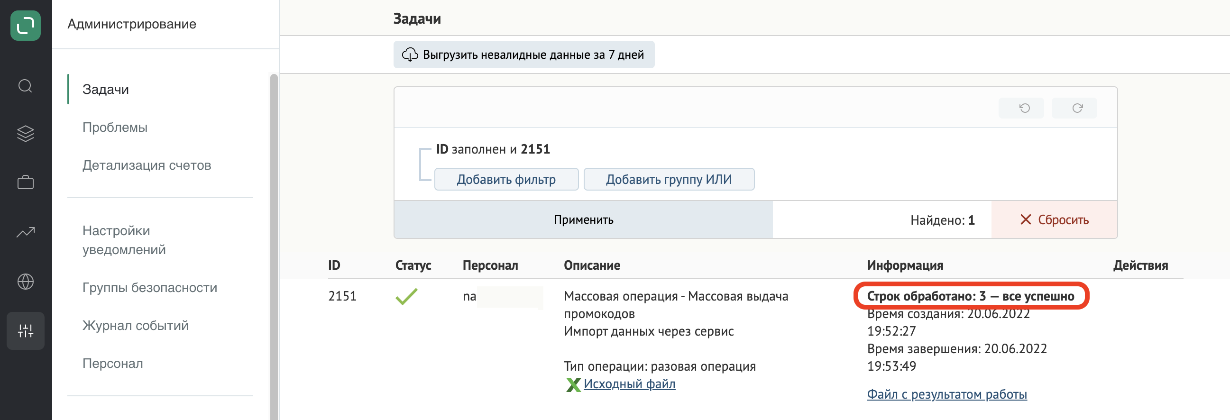Open Детализация счетов menu item

(x=147, y=165)
